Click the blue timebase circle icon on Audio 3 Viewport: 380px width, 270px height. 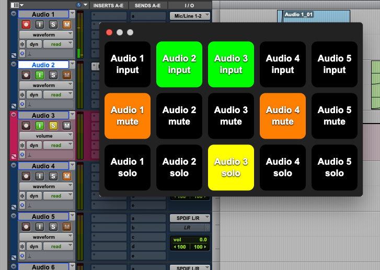[22, 154]
